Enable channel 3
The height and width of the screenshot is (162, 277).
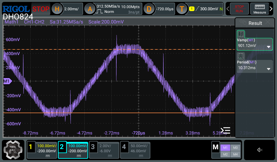tap(93, 147)
